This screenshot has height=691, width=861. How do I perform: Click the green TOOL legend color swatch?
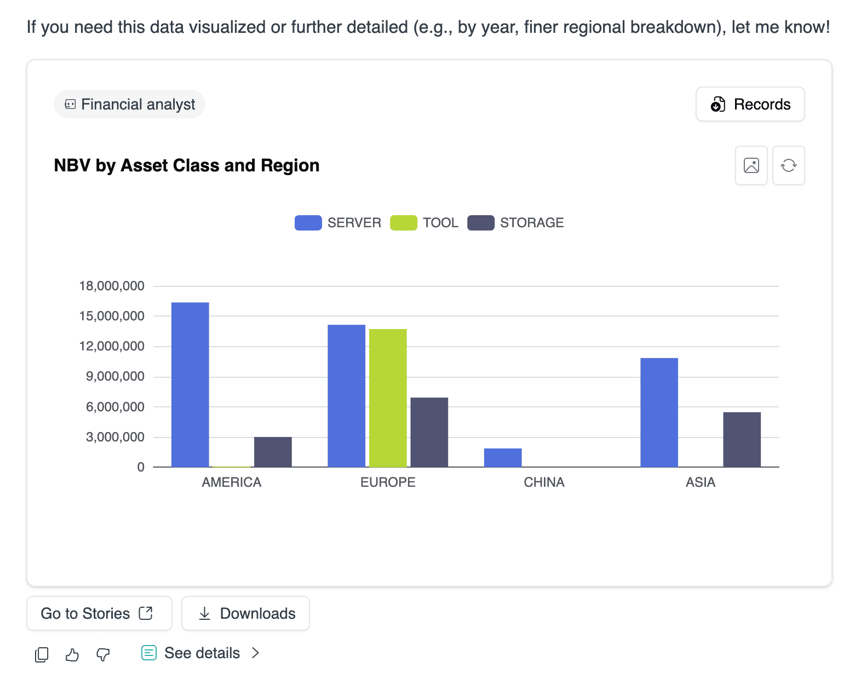click(404, 223)
